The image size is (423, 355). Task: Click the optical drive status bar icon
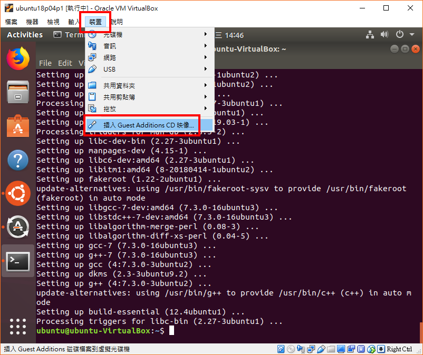pos(291,349)
